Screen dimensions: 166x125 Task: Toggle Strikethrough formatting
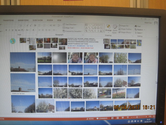click(x=19, y=30)
